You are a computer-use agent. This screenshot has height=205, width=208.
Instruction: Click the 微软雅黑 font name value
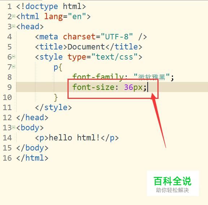click(x=152, y=77)
